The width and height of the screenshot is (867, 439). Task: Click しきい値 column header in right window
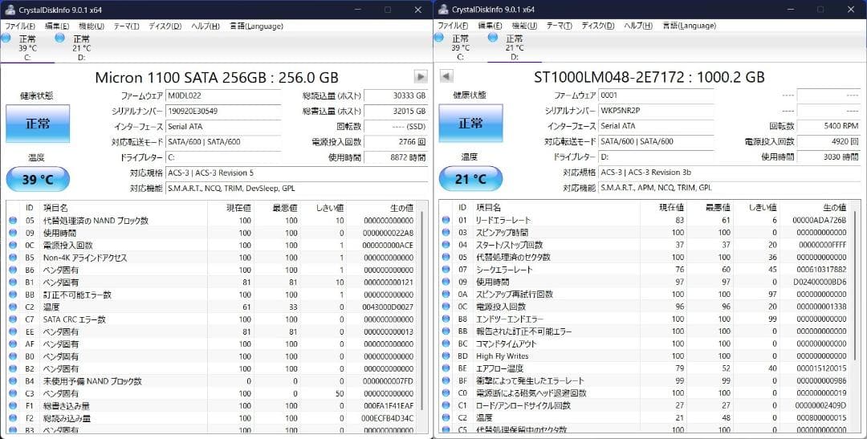tap(756, 208)
